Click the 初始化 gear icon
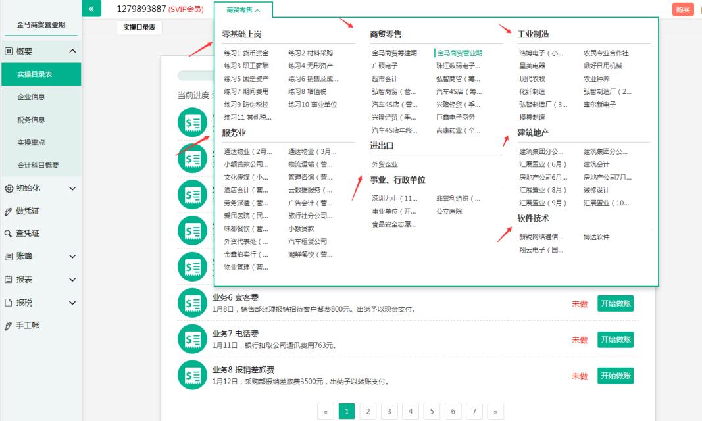 [x=10, y=188]
